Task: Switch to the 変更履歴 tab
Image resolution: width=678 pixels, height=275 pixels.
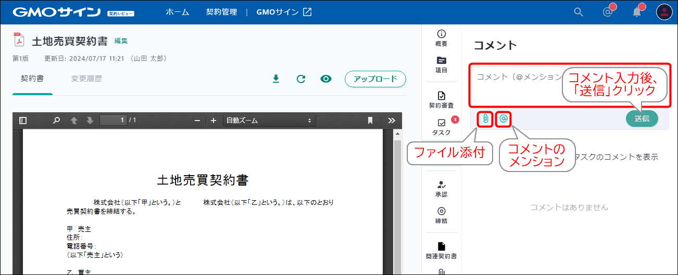Action: pyautogui.click(x=86, y=79)
